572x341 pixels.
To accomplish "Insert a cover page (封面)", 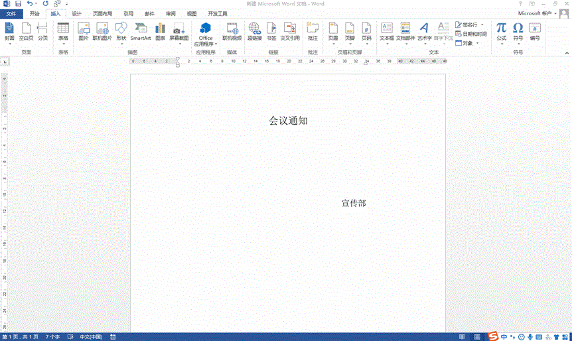I will click(x=9, y=31).
